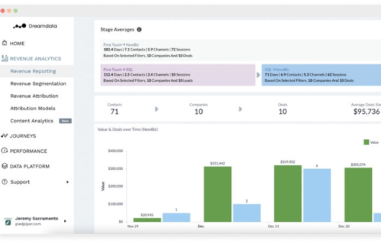Open Attribution Models page
The height and width of the screenshot is (244, 381).
33,108
